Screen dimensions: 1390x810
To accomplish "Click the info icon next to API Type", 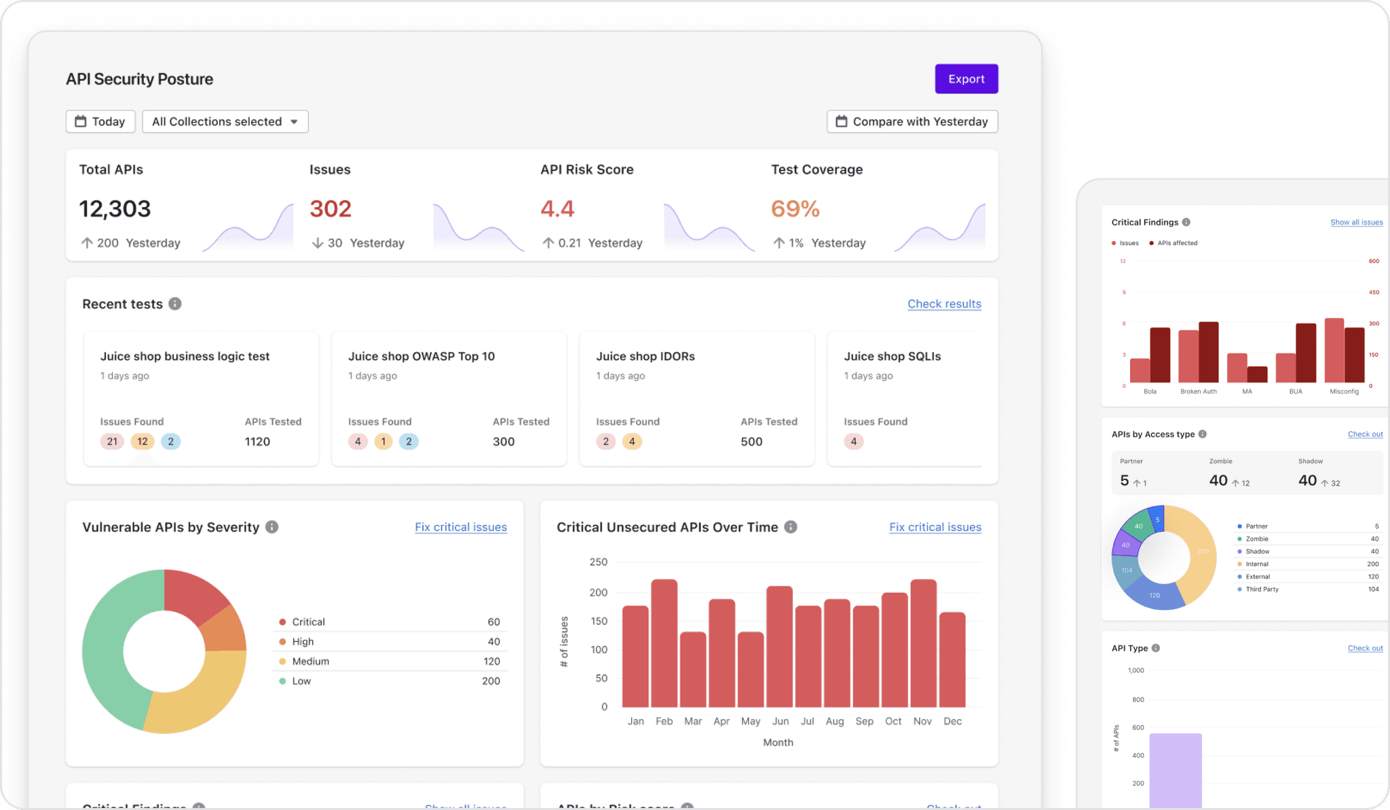I will tap(1155, 648).
